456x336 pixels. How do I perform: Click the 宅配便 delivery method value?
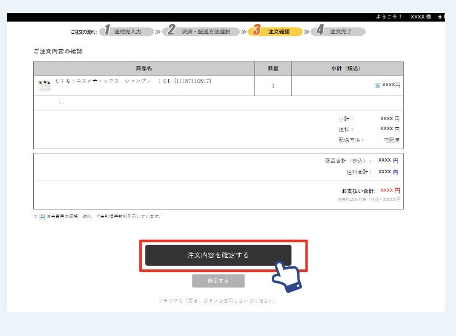(392, 140)
